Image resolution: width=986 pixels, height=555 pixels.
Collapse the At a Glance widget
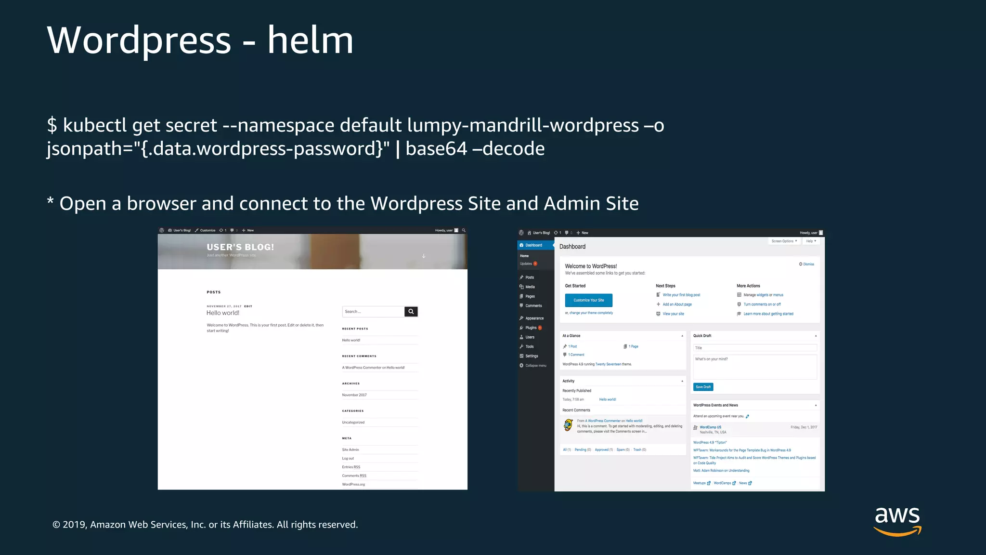pyautogui.click(x=682, y=336)
